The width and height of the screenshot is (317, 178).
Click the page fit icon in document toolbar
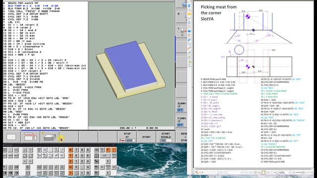click(x=263, y=173)
